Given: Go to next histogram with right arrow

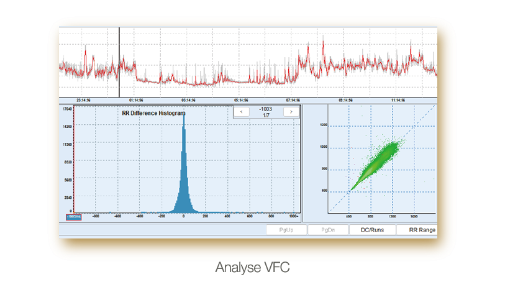Looking at the screenshot, I should point(291,112).
